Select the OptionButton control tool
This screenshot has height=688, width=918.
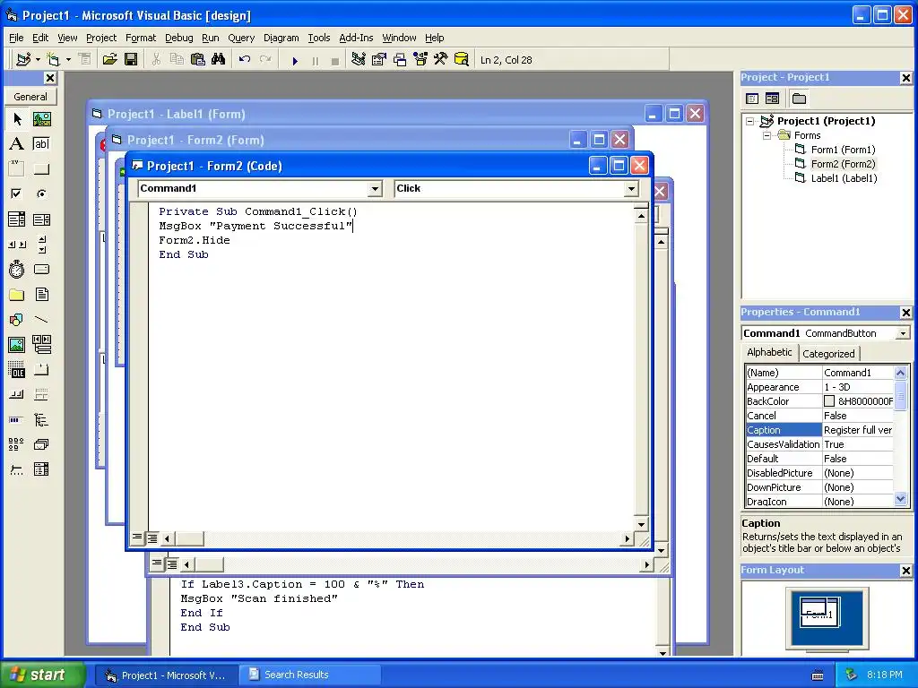click(x=41, y=193)
